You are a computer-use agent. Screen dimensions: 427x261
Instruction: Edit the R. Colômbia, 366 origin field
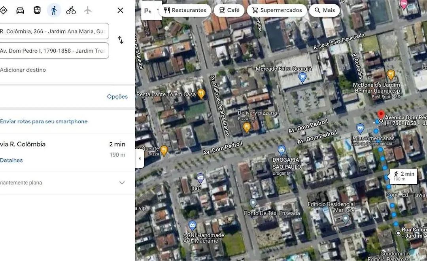pos(55,31)
